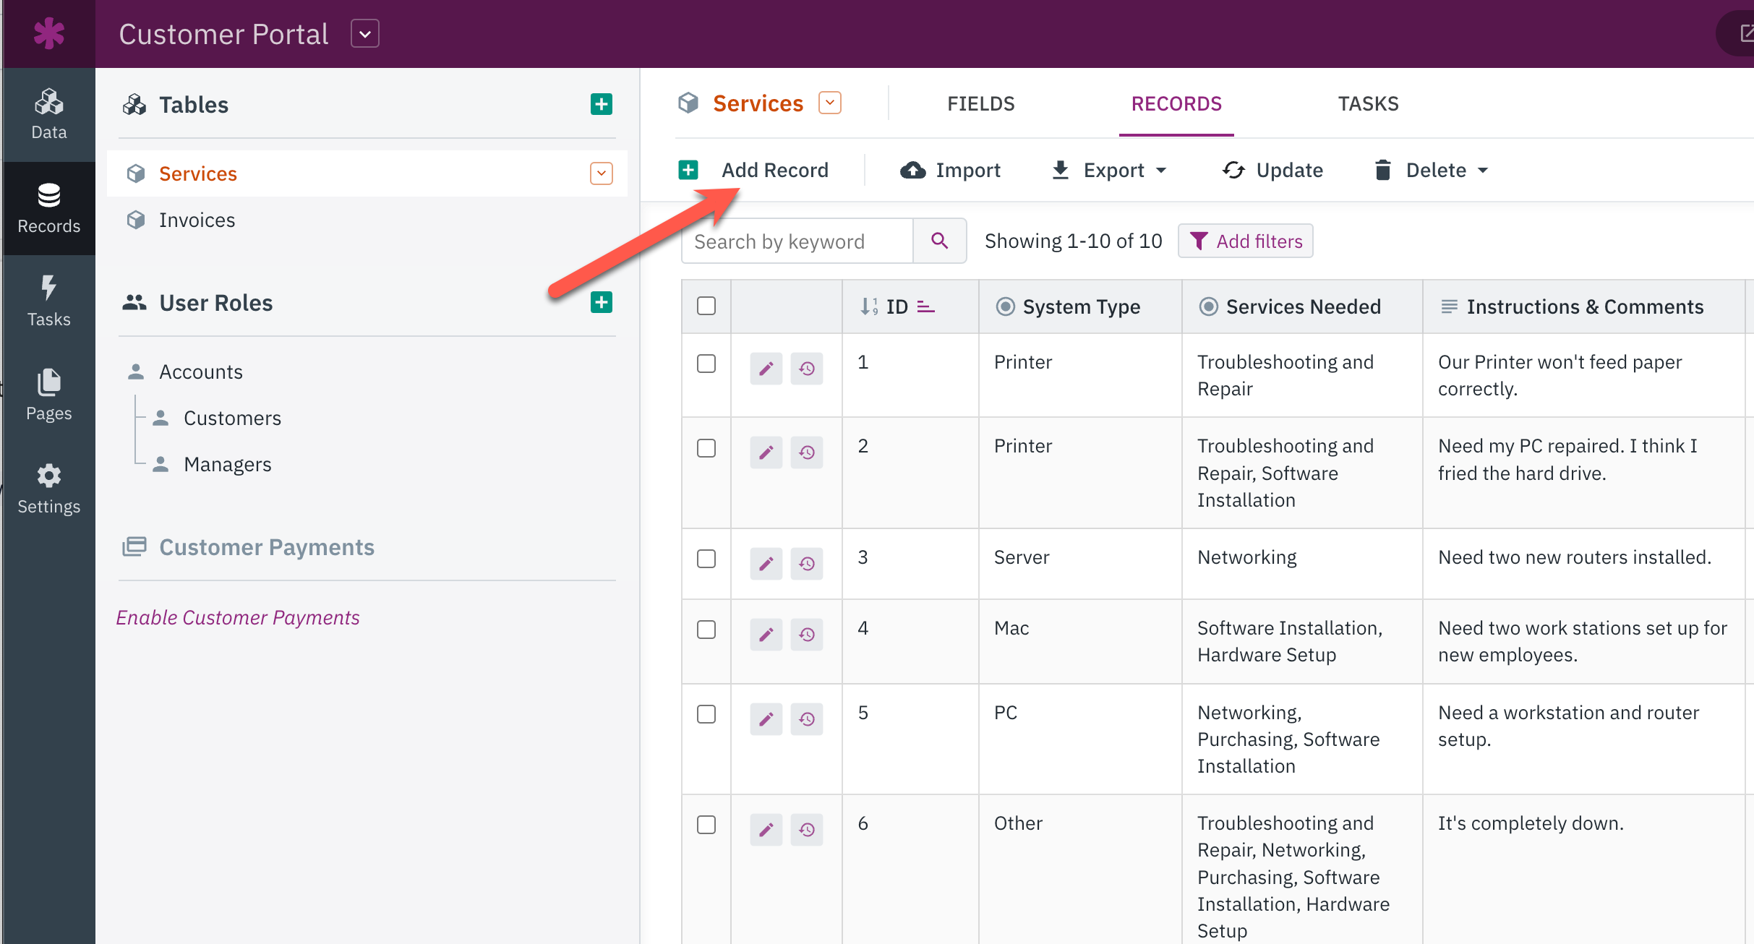View history of record 2
This screenshot has height=944, width=1754.
[807, 452]
